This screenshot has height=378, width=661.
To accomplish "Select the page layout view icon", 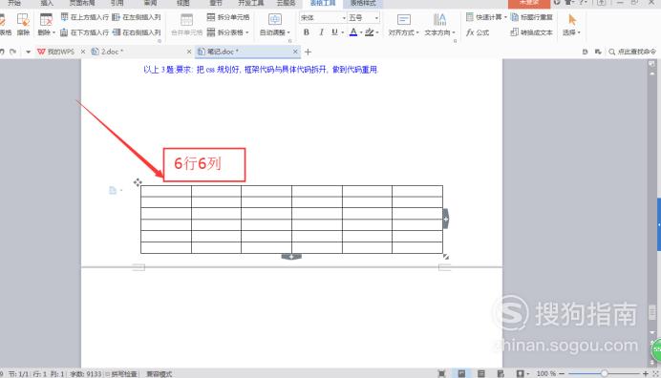I will [461, 373].
